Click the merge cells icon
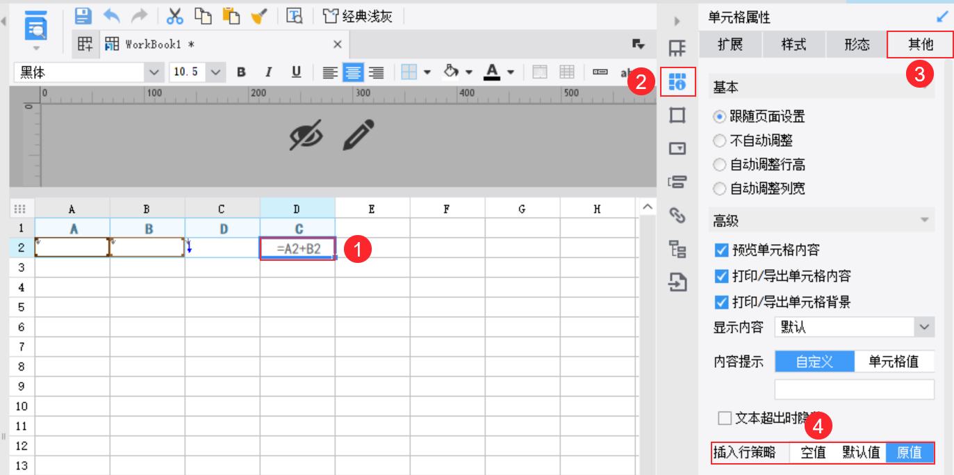This screenshot has width=954, height=475. [540, 72]
